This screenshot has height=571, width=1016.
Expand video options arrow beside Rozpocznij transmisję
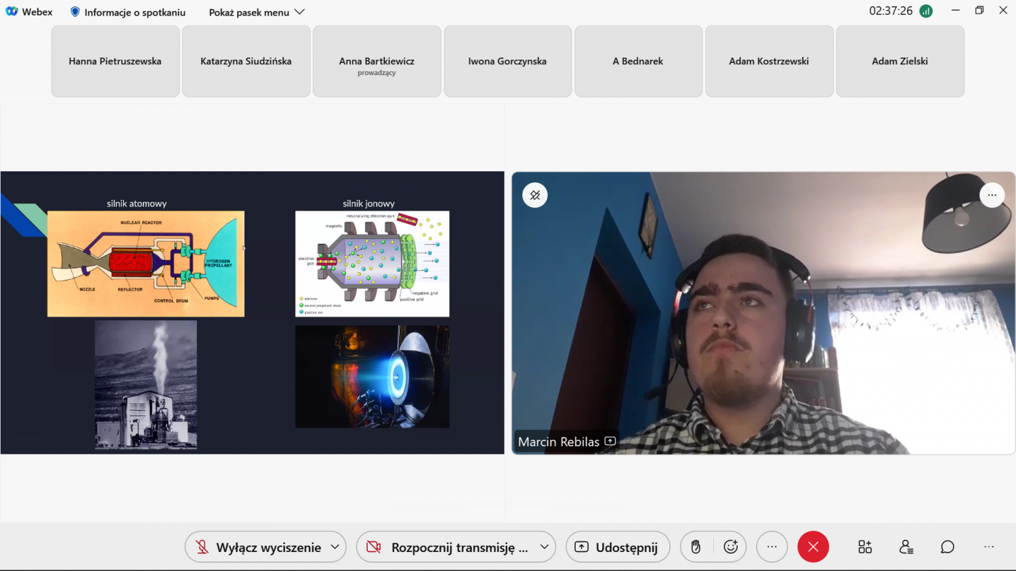545,547
